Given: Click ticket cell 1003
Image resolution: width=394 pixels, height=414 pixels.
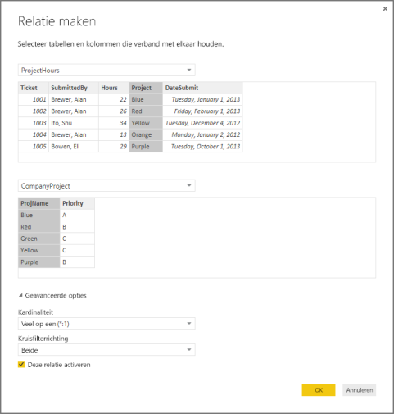Looking at the screenshot, I should pos(34,123).
